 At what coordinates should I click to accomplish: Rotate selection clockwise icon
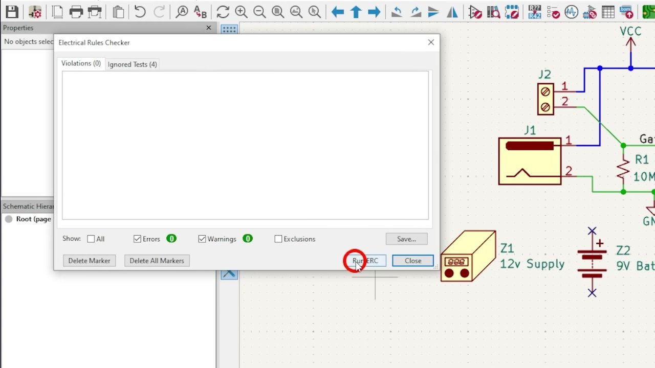[x=415, y=11]
